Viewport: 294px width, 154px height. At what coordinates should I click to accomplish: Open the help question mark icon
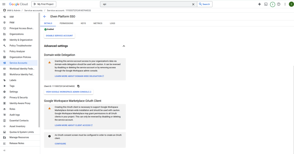(278, 4)
